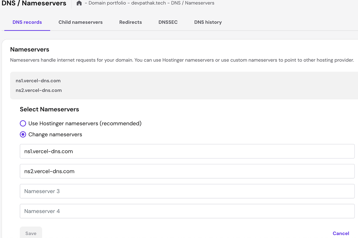Screen dimensions: 358x238
Task: Click the Nameservers handle internet requests description
Action: [x=182, y=60]
